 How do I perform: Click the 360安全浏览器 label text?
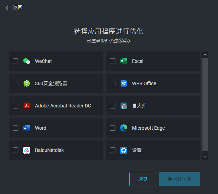click(51, 83)
